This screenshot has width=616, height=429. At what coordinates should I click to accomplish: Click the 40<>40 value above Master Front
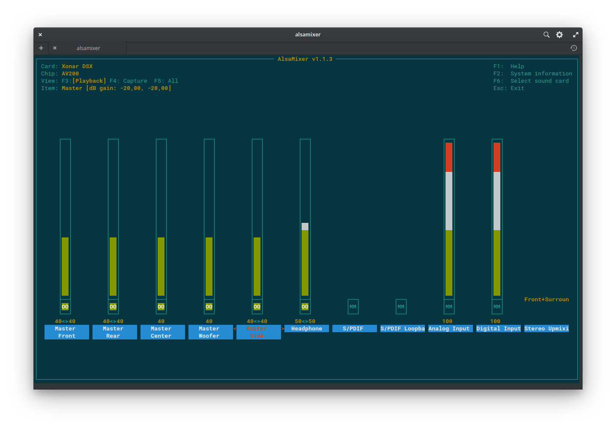point(65,321)
